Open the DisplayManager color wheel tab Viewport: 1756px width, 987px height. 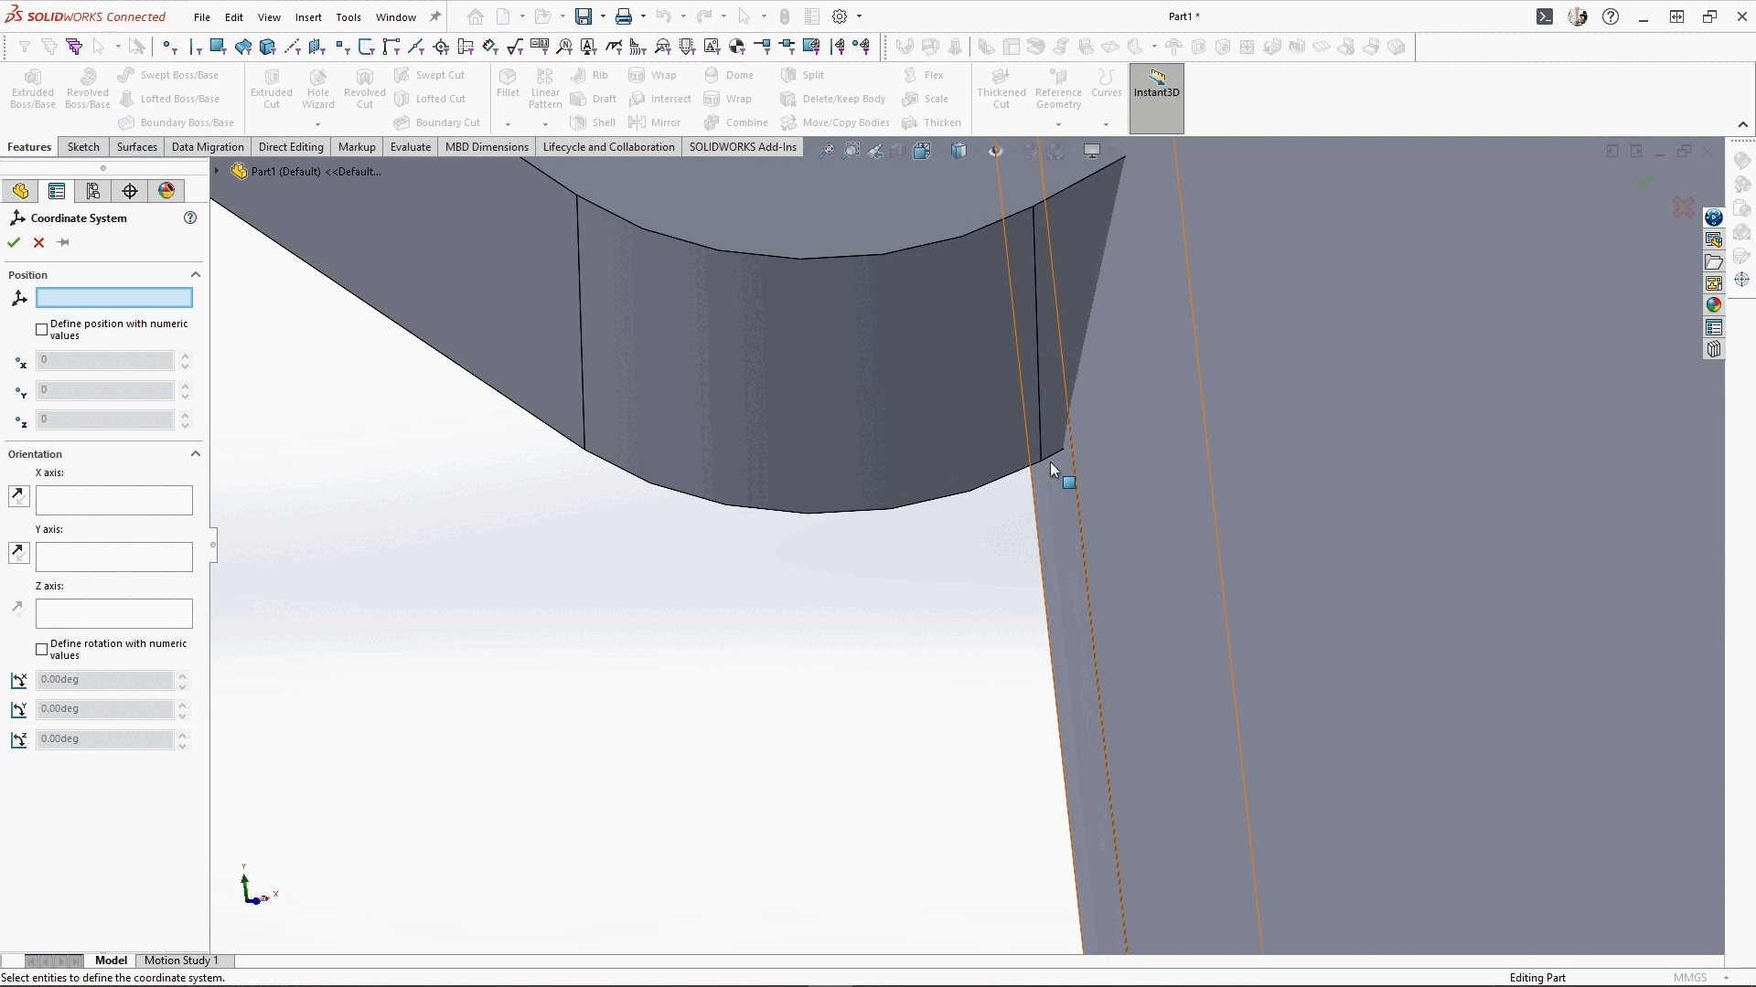coord(166,191)
